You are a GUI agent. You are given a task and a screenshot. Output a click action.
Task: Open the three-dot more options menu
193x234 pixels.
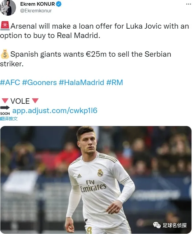[188, 4]
